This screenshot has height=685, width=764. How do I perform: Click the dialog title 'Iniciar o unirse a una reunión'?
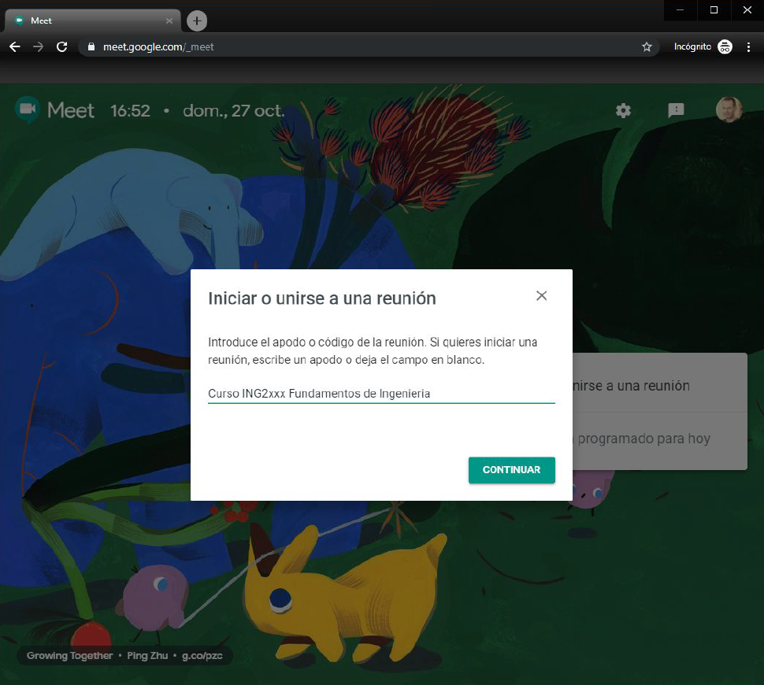point(322,298)
